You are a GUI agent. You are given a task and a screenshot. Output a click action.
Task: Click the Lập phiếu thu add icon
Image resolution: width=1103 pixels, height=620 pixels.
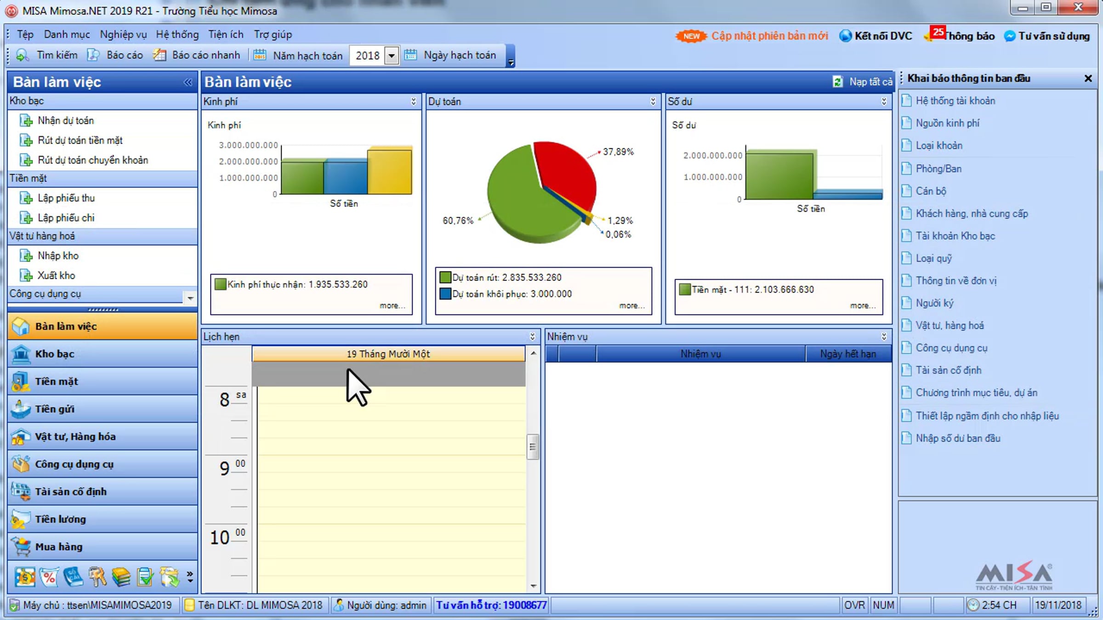26,198
